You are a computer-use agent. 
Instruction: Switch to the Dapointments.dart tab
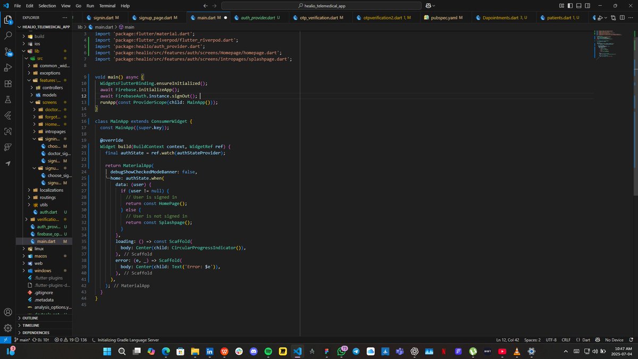tap(505, 18)
